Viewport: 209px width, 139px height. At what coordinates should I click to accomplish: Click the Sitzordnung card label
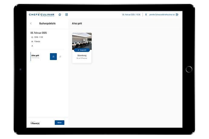click(82, 56)
